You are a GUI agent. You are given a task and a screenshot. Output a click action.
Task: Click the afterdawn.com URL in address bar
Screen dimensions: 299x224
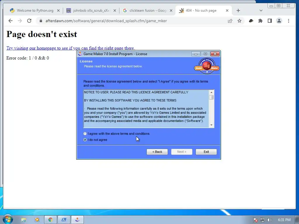point(106,21)
